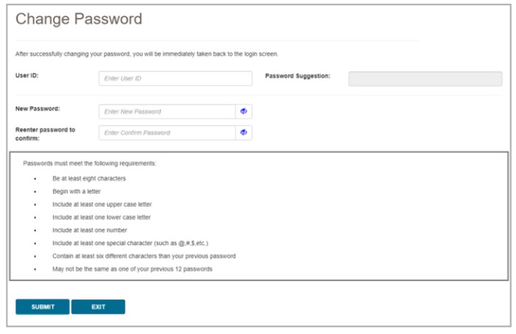Click the Password Suggestion label
The image size is (516, 334).
pyautogui.click(x=298, y=76)
